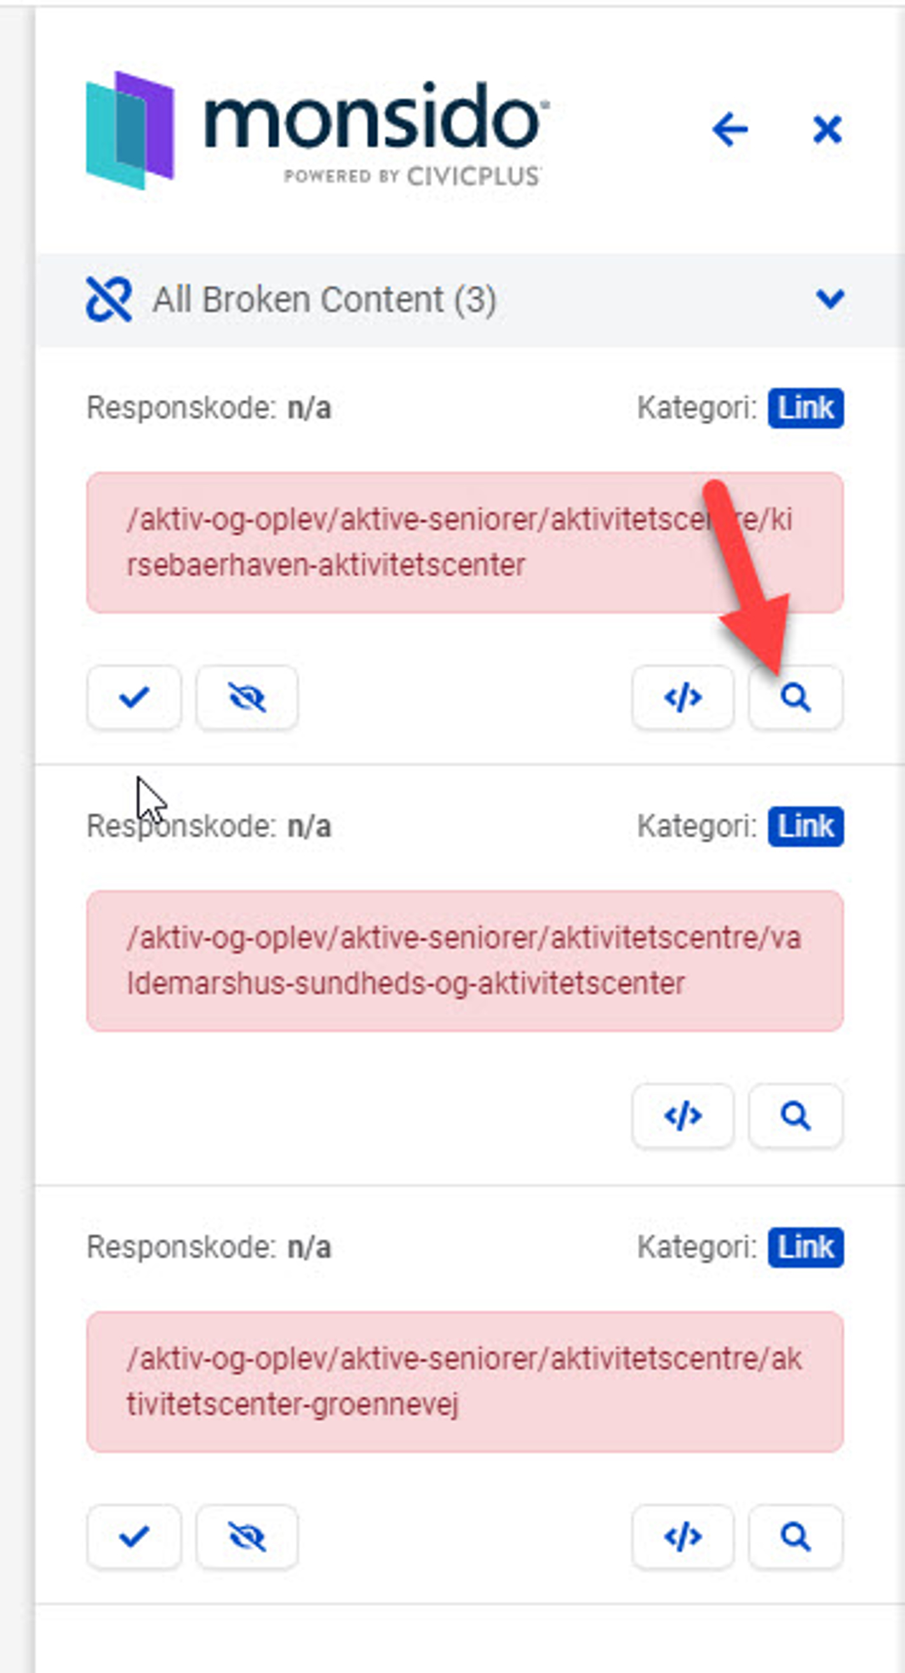Click the Link category badge of first item
This screenshot has width=905, height=1673.
pos(806,409)
